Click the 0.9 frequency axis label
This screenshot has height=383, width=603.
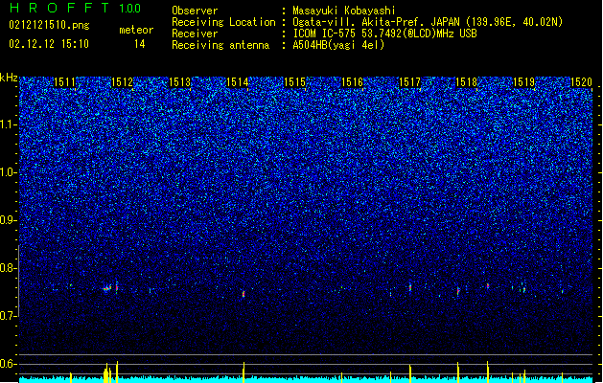9,220
